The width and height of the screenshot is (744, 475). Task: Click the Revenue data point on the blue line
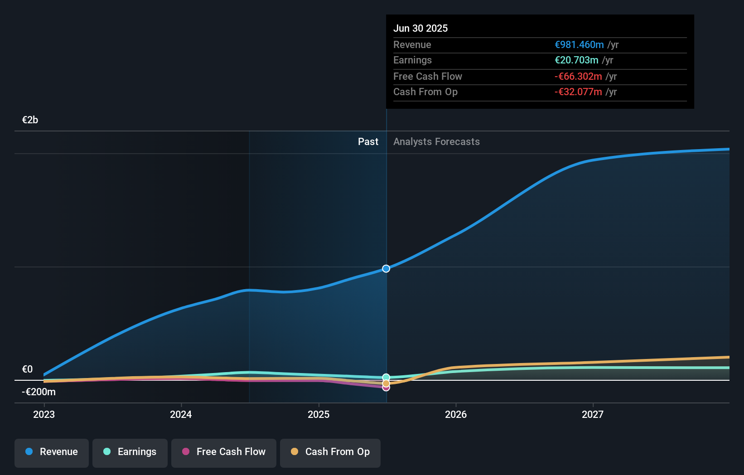click(x=386, y=269)
